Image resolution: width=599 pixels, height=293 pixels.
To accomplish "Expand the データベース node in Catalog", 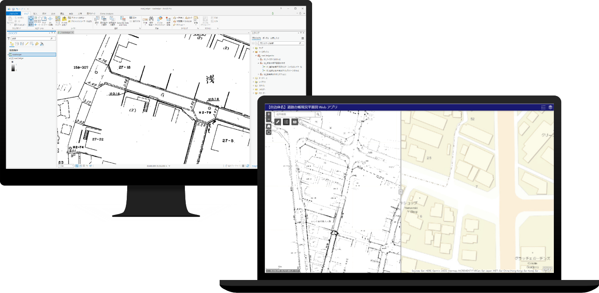I will 253,78.
